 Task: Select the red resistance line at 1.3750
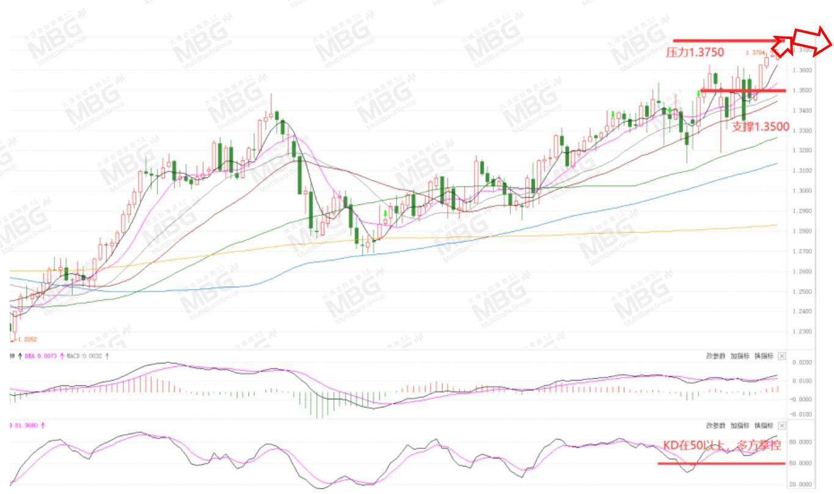pos(730,41)
